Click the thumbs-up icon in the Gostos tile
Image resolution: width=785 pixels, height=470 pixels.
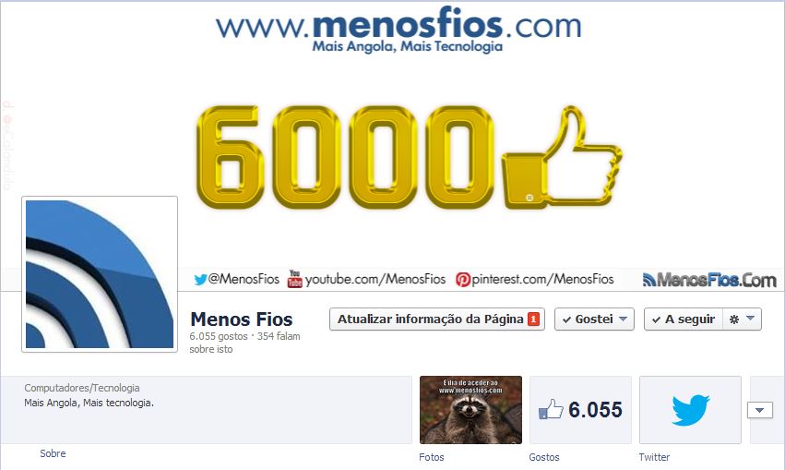click(551, 409)
